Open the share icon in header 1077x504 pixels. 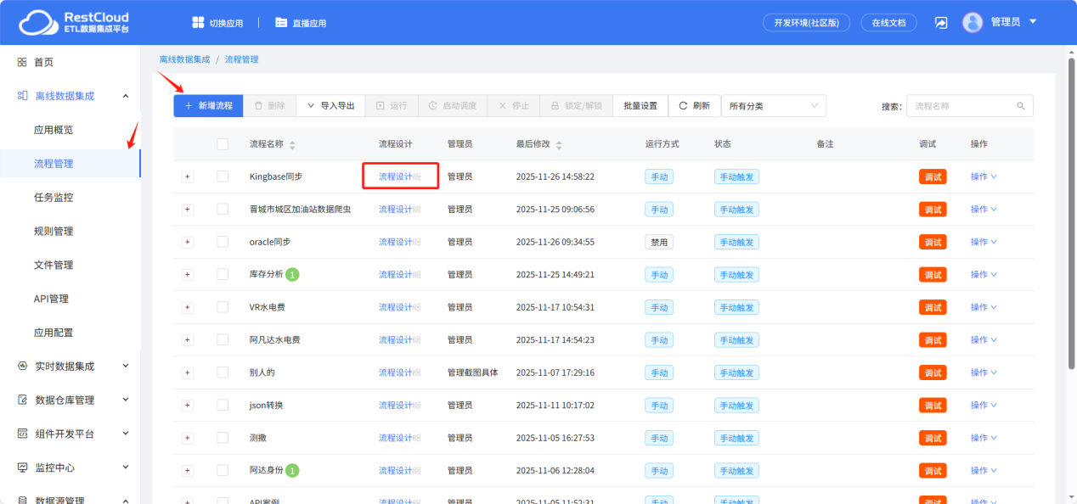pos(941,23)
